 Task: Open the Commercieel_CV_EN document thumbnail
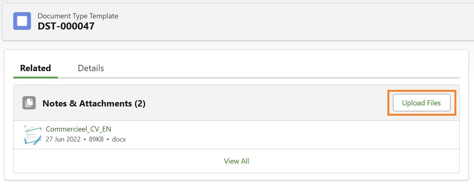coord(33,134)
